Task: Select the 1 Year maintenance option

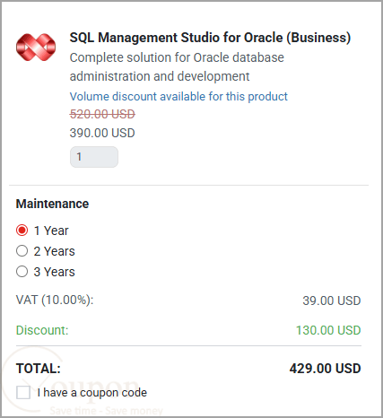Action: (22, 231)
